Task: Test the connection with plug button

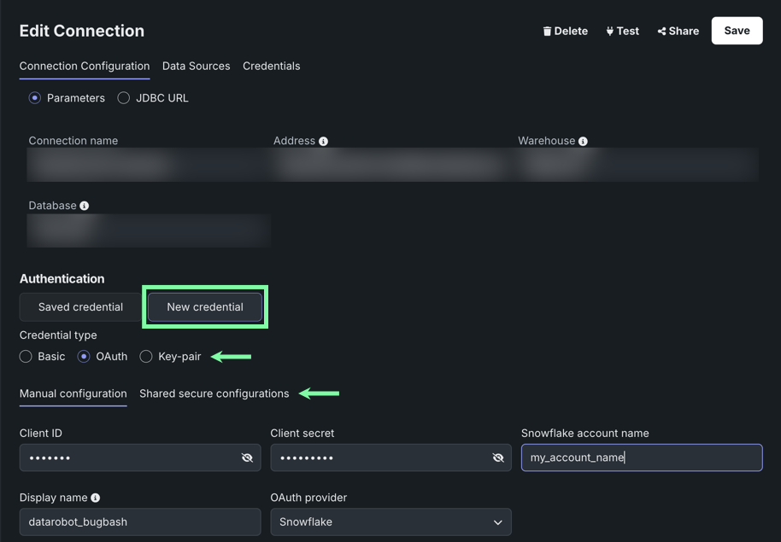Action: coord(622,31)
